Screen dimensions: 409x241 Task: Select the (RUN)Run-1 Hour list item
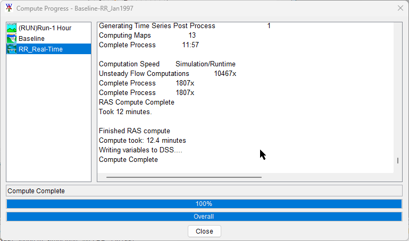click(45, 28)
